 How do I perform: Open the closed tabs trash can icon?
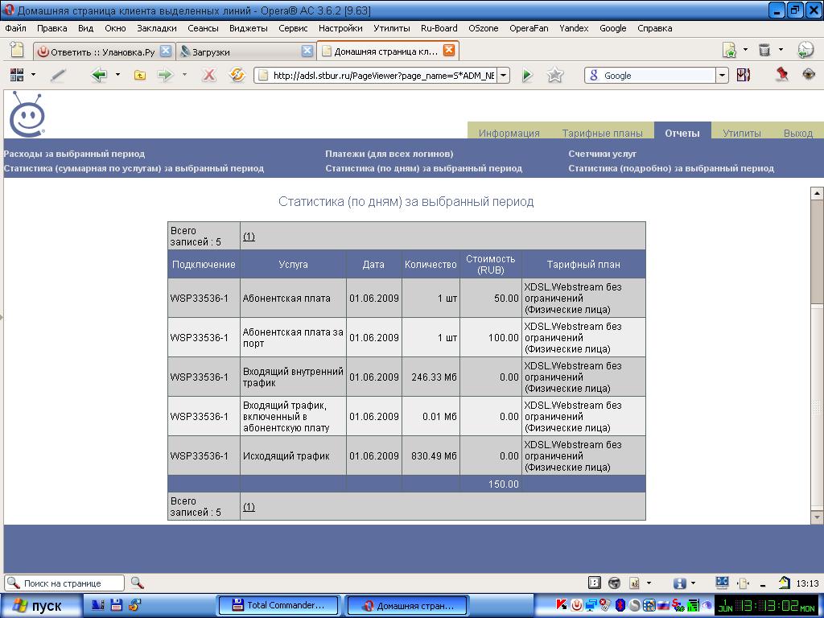click(x=764, y=50)
